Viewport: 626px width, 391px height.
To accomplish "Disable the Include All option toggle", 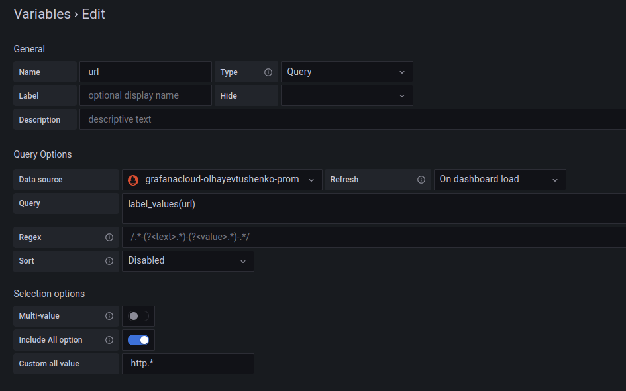I will pos(138,340).
